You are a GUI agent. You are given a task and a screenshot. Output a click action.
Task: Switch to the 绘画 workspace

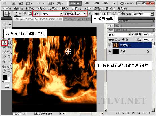(x=96, y=3)
